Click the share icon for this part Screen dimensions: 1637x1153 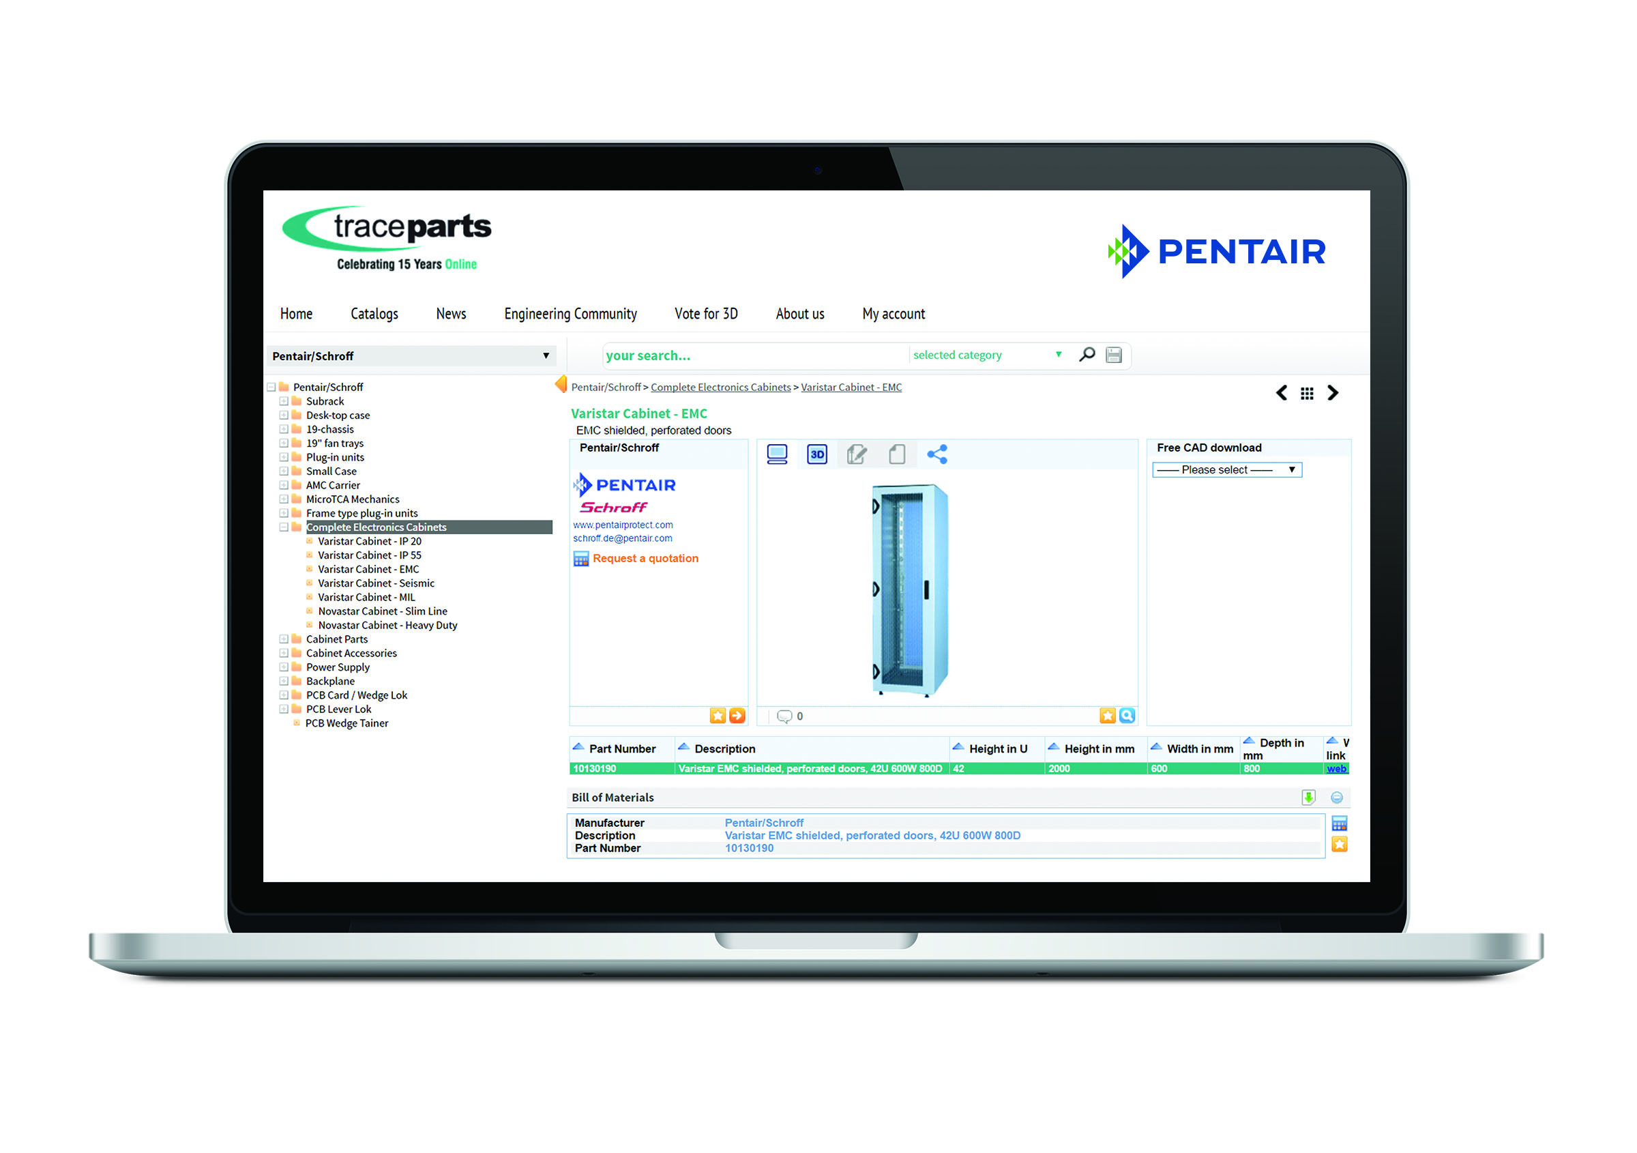coord(942,456)
